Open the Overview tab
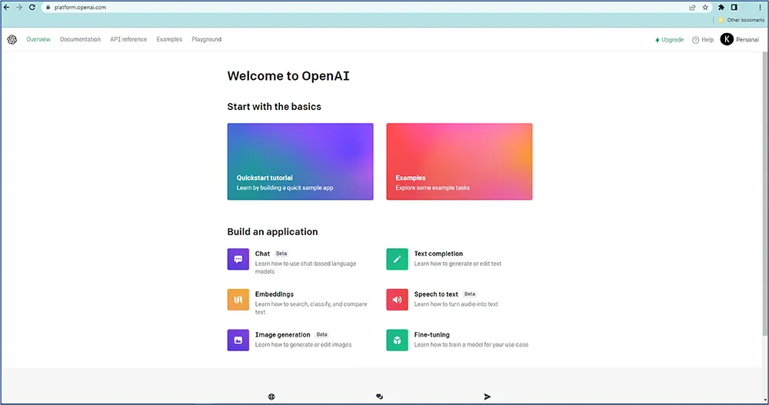 (x=38, y=39)
